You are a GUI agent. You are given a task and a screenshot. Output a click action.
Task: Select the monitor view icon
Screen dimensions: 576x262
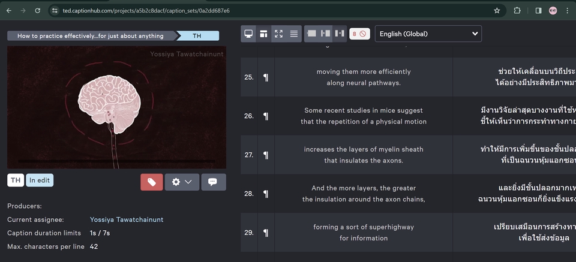point(248,34)
